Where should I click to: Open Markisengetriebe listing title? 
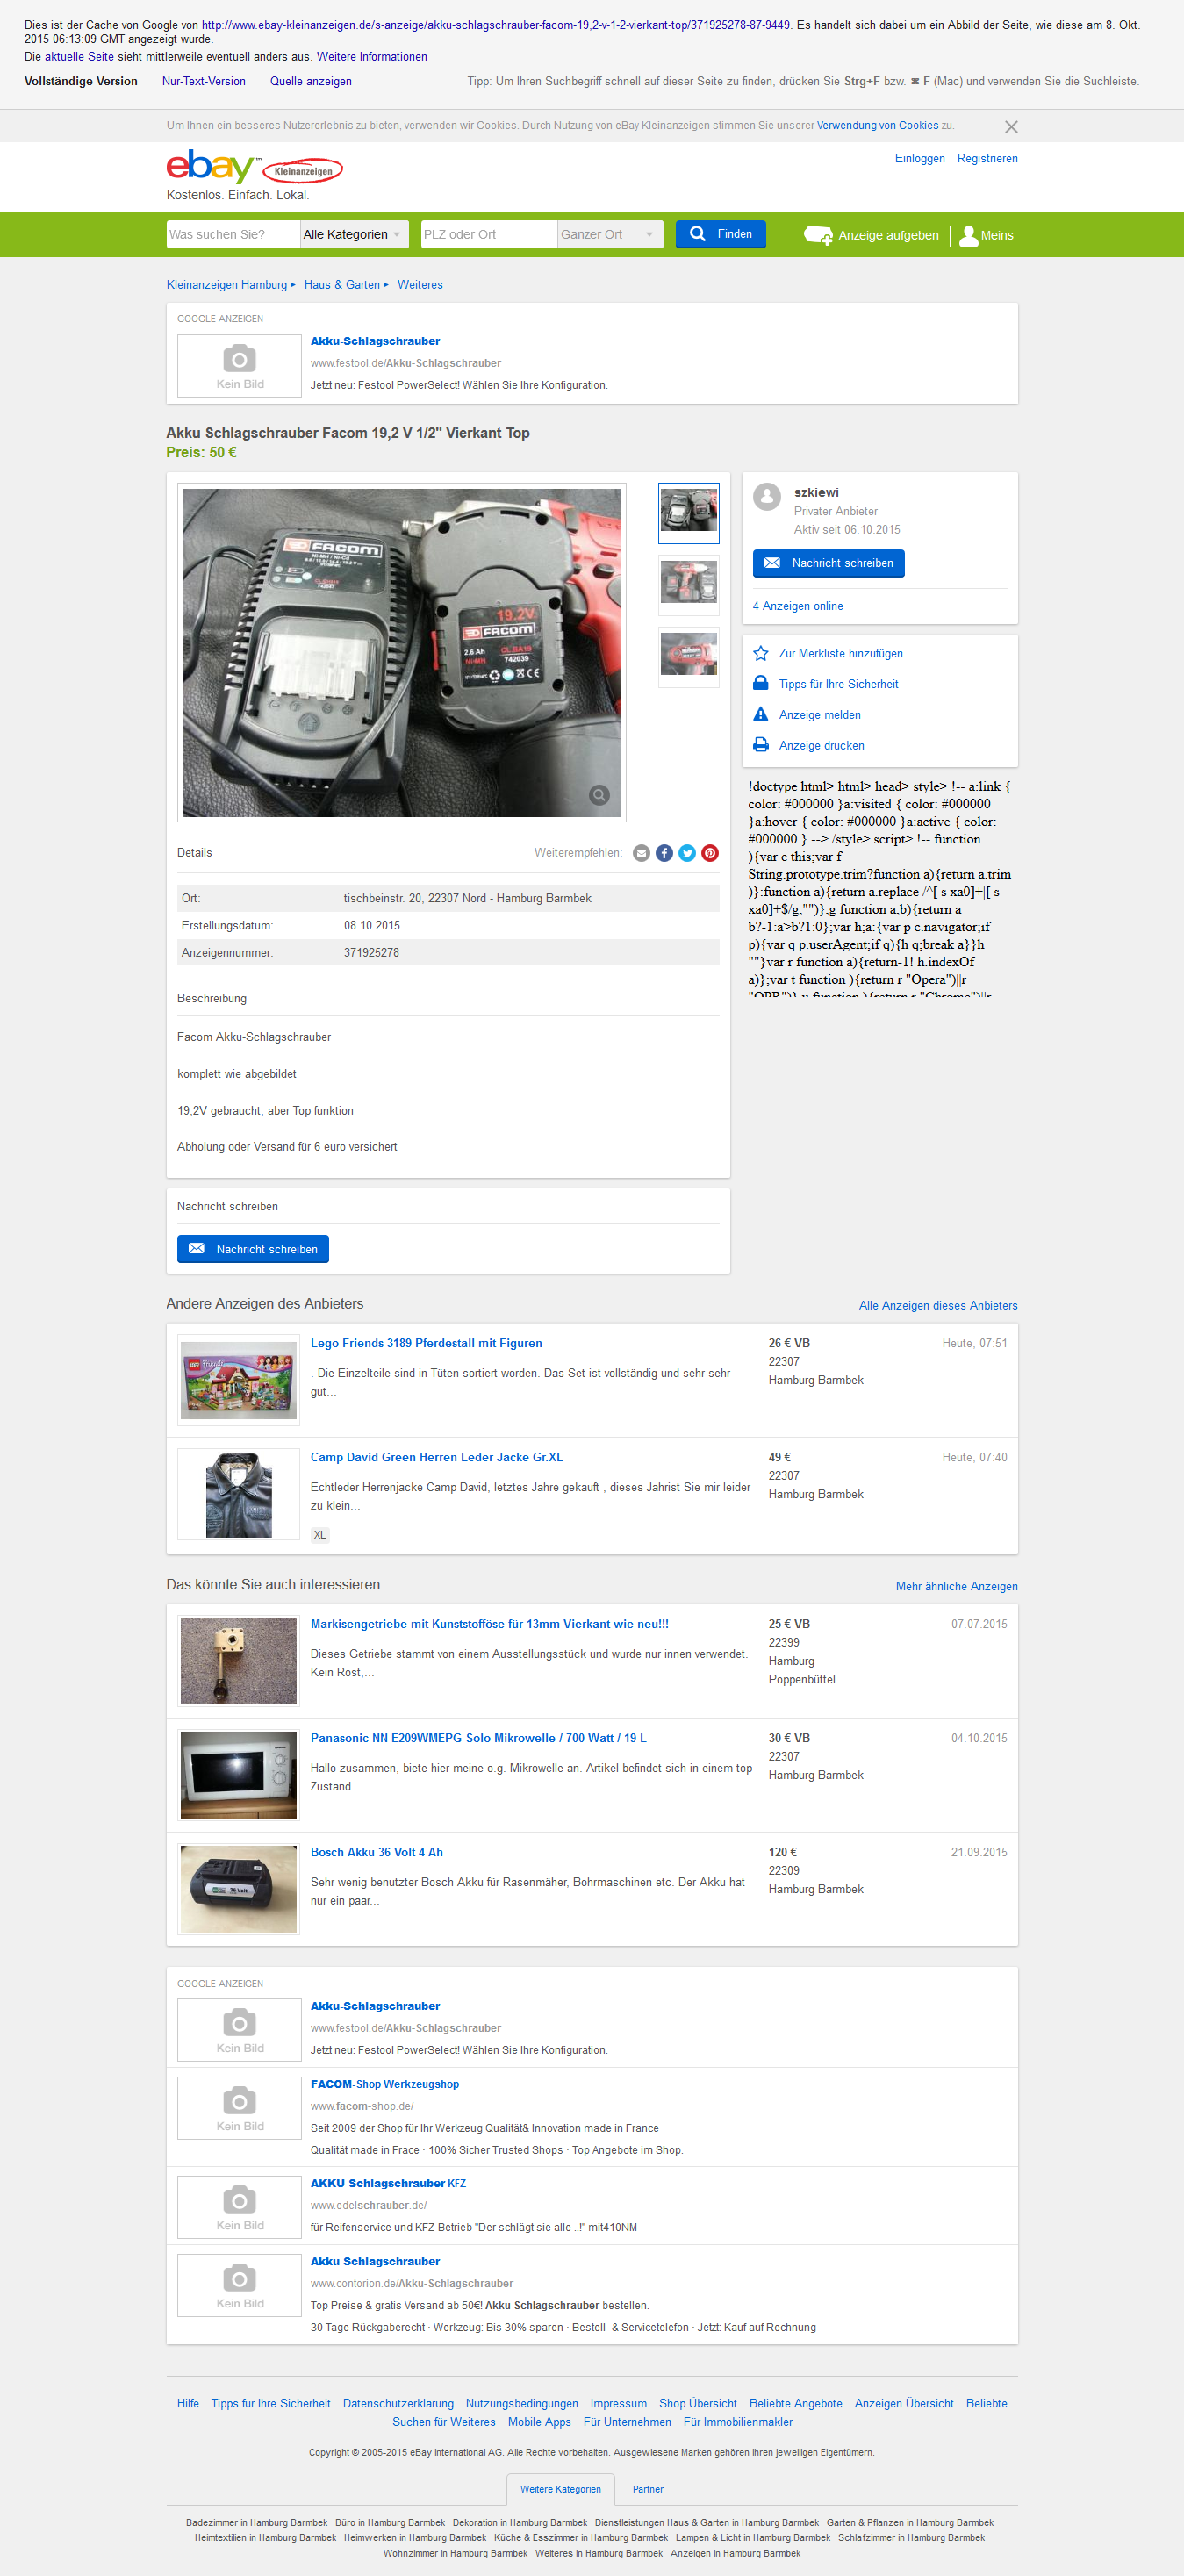point(489,1624)
